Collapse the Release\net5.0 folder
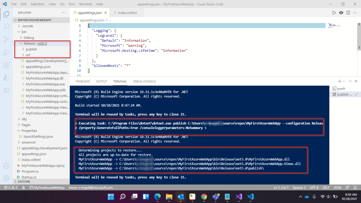361x203 pixels. click(41, 43)
